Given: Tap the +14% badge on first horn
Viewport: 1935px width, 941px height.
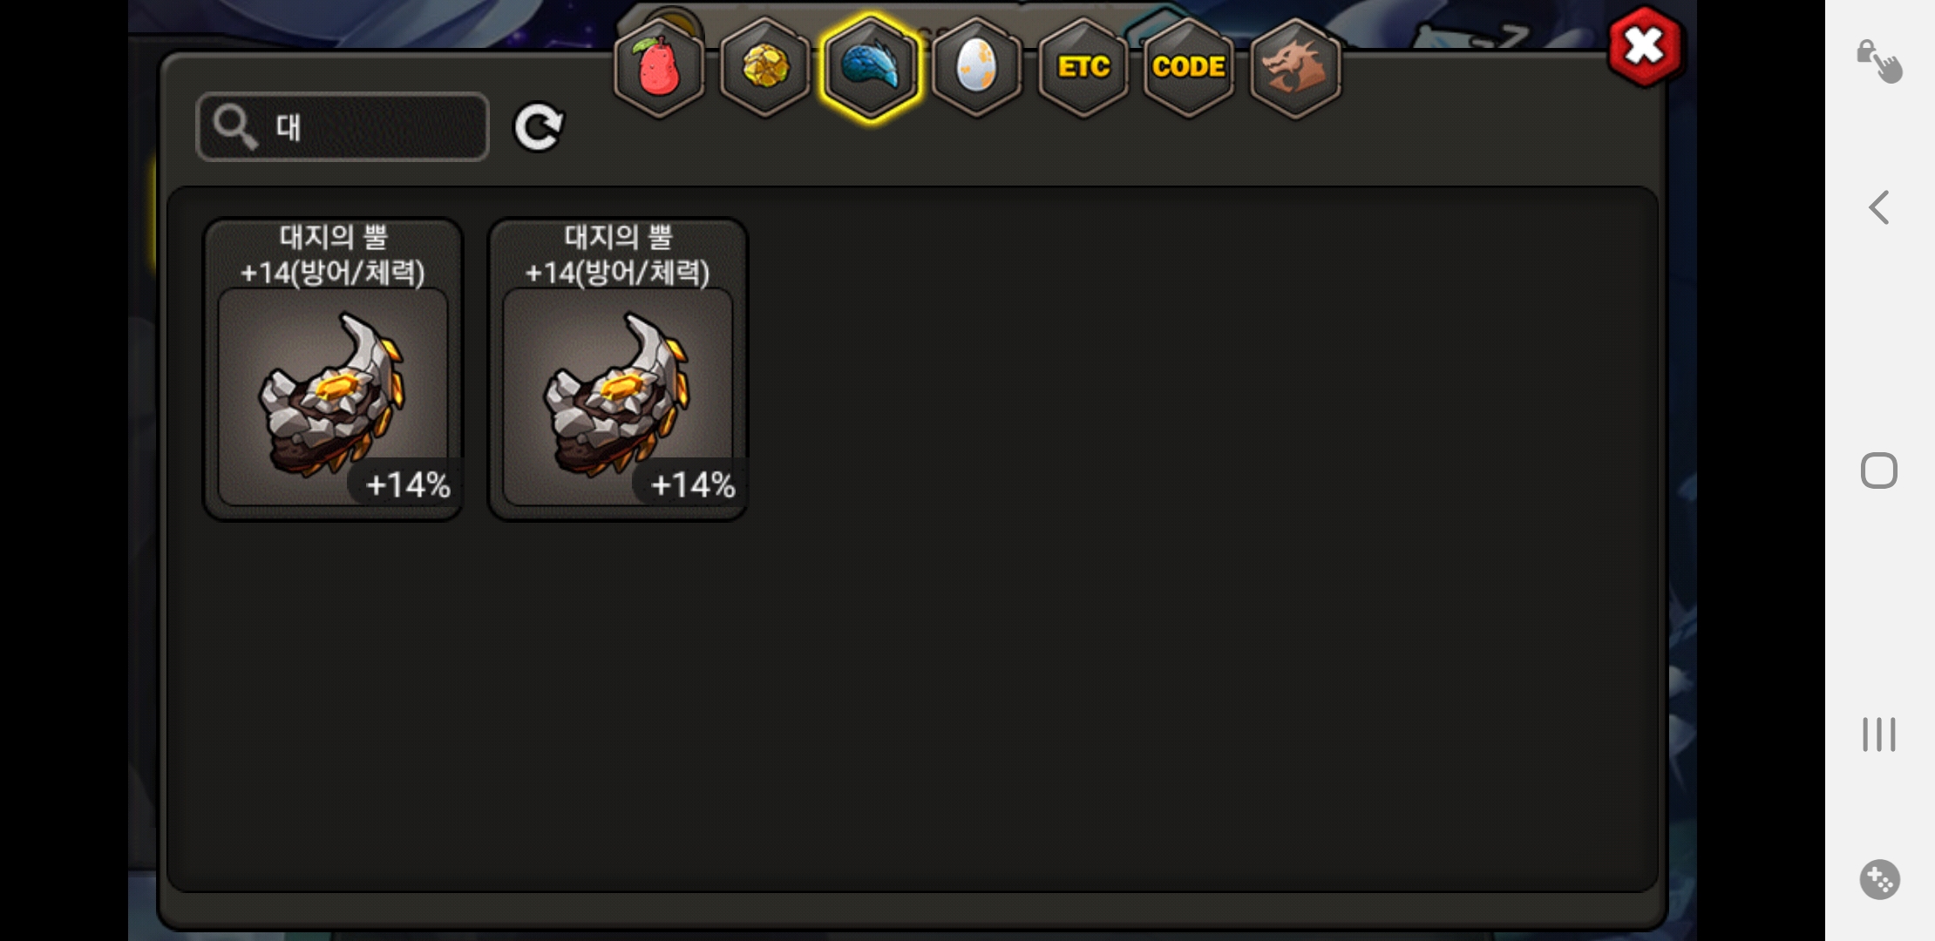Looking at the screenshot, I should (x=407, y=484).
